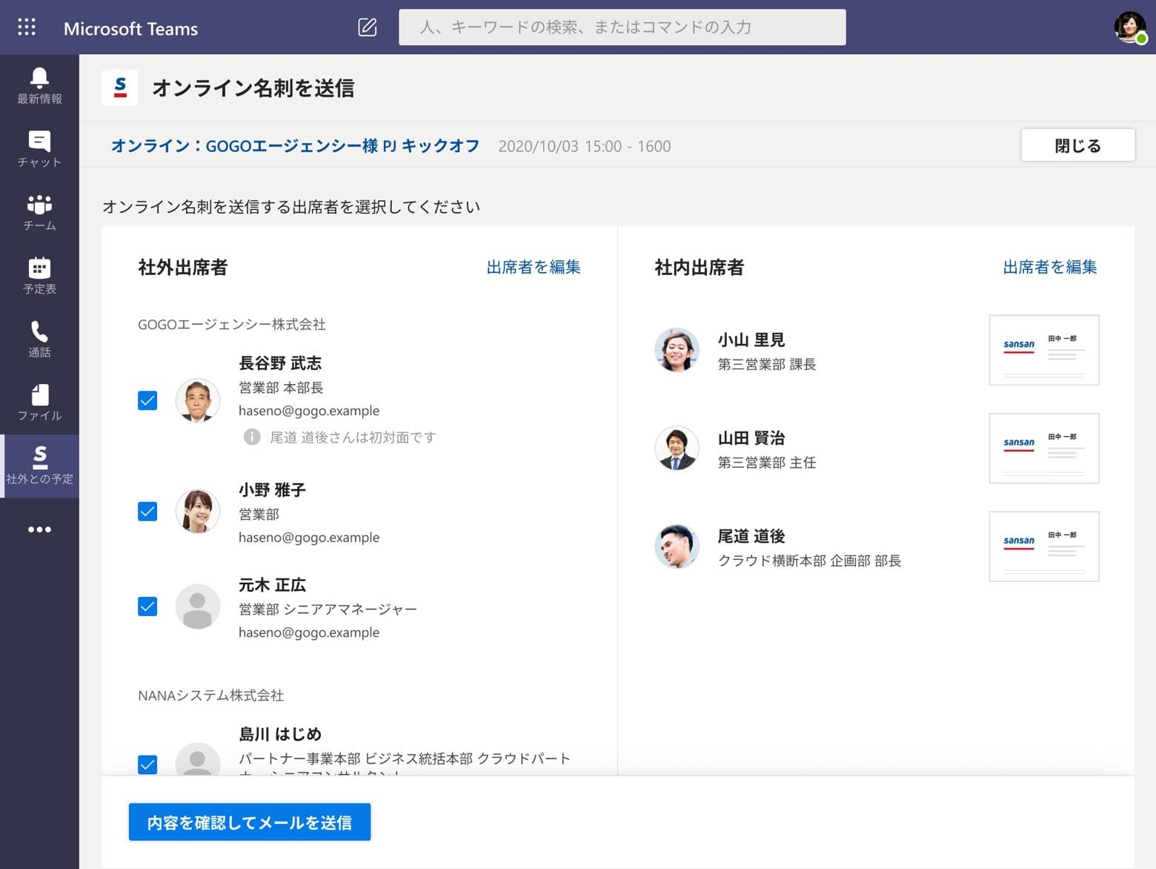Open チャット in the sidebar
This screenshot has width=1156, height=869.
click(39, 149)
